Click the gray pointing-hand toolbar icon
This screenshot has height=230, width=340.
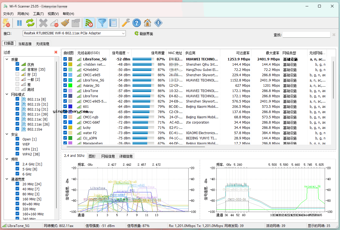(76, 23)
